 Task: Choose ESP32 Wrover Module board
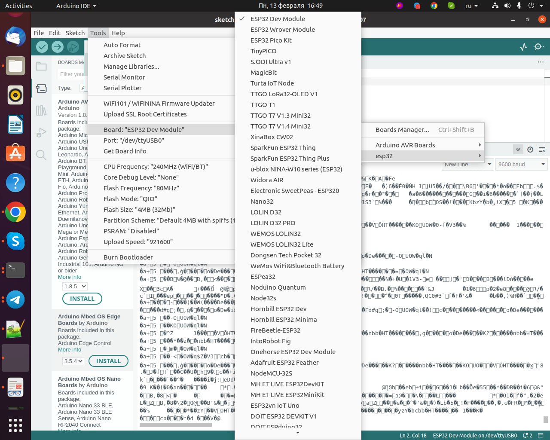(298, 30)
